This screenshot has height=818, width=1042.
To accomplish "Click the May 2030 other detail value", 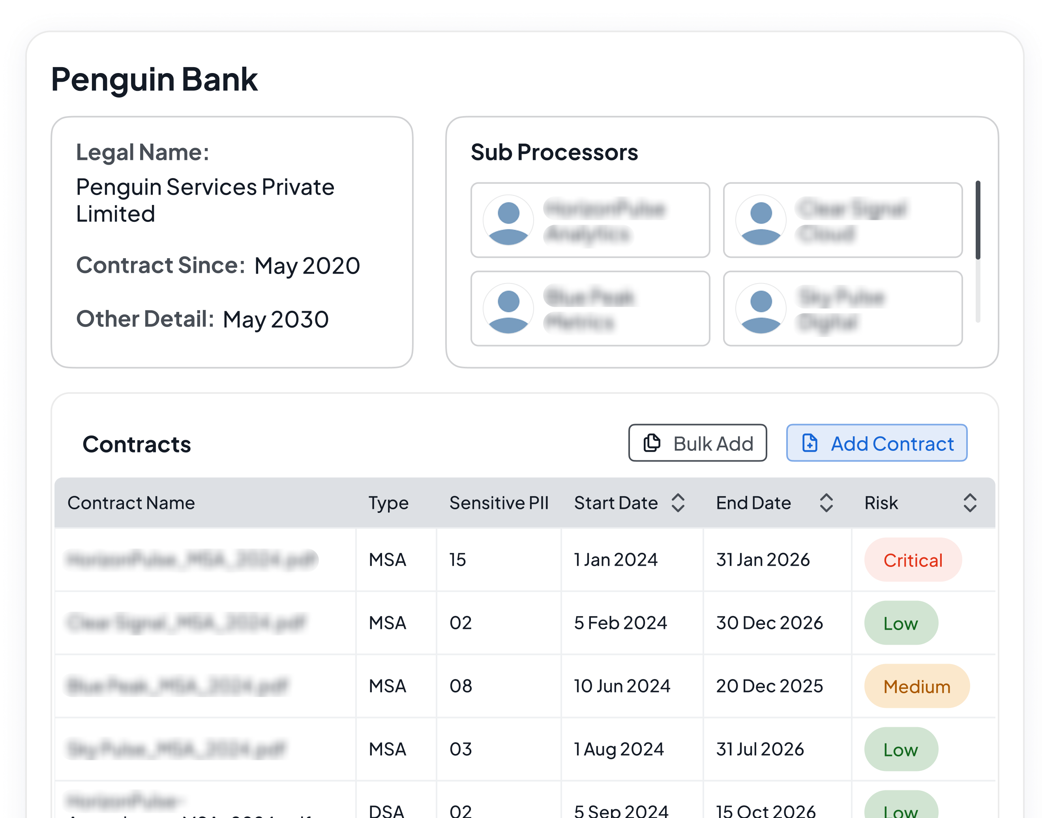I will [276, 320].
